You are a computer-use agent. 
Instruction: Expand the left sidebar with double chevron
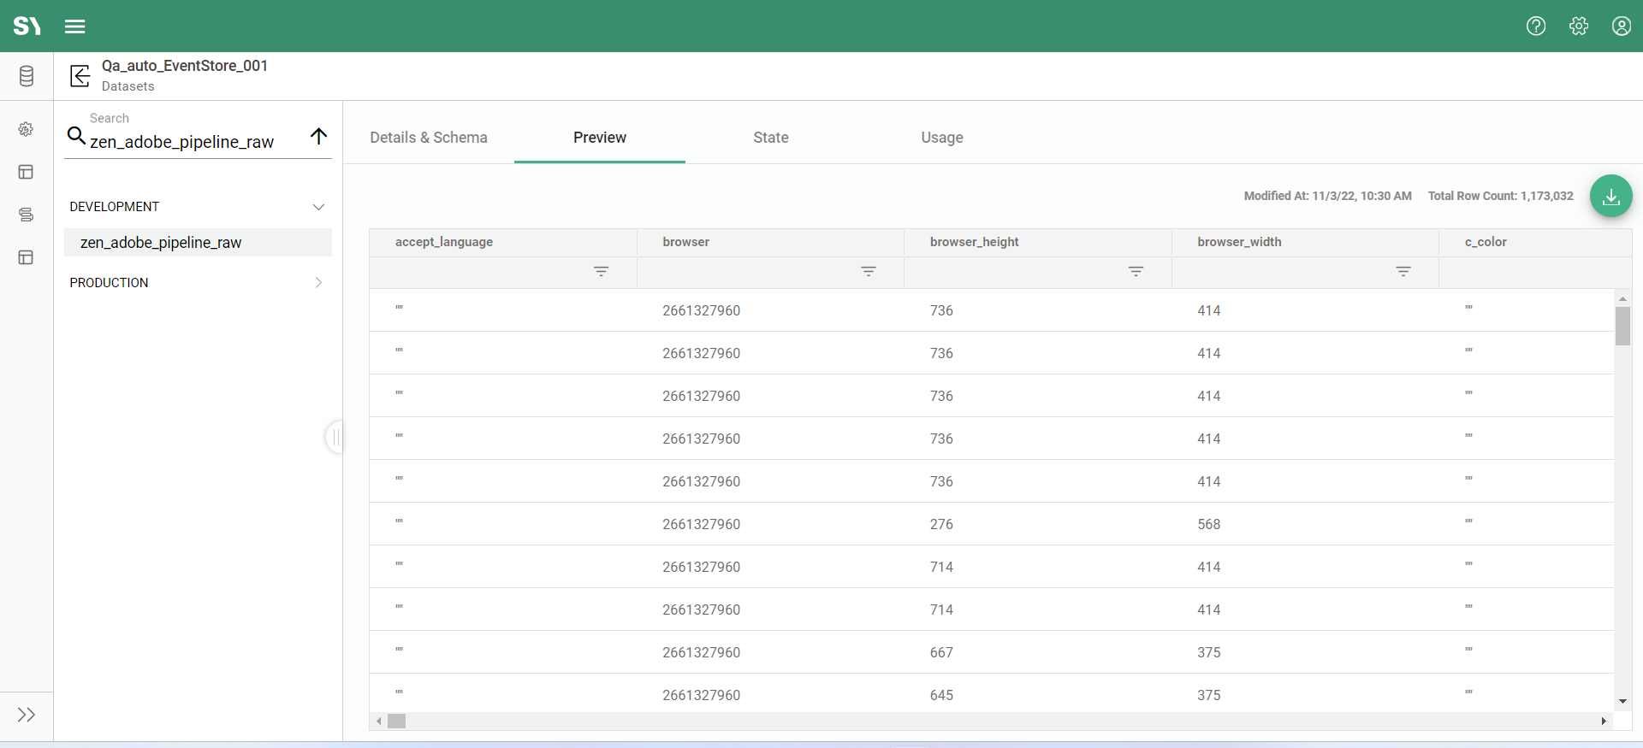[27, 715]
